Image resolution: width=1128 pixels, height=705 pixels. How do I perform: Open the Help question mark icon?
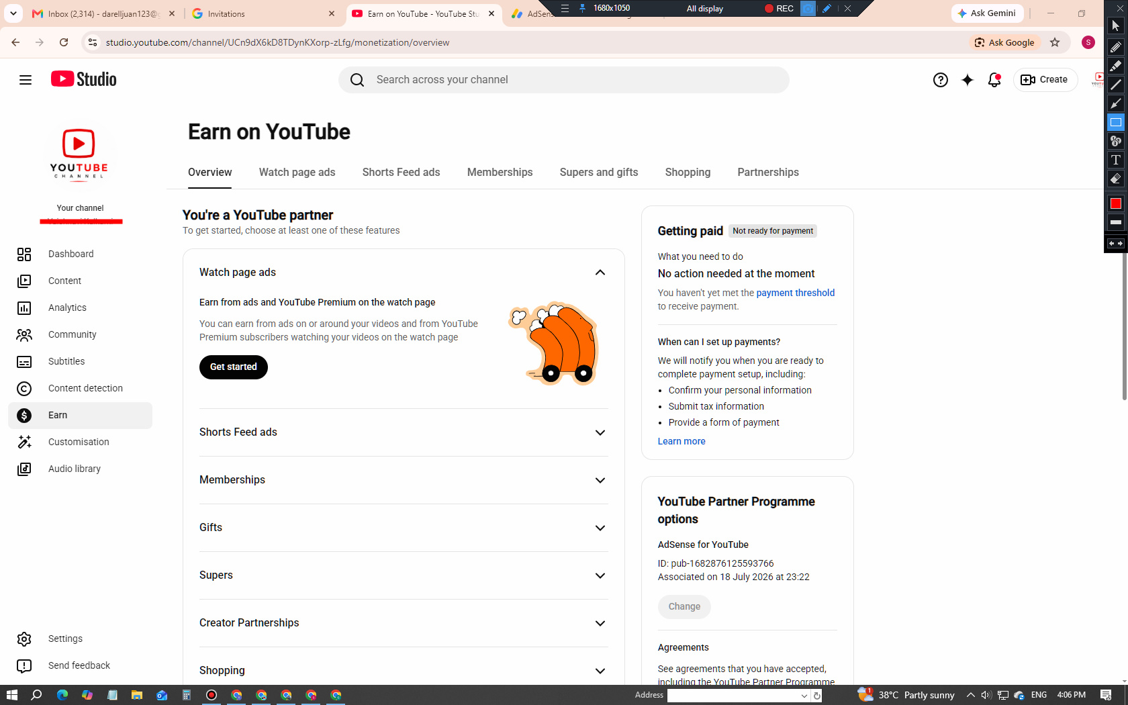(941, 80)
